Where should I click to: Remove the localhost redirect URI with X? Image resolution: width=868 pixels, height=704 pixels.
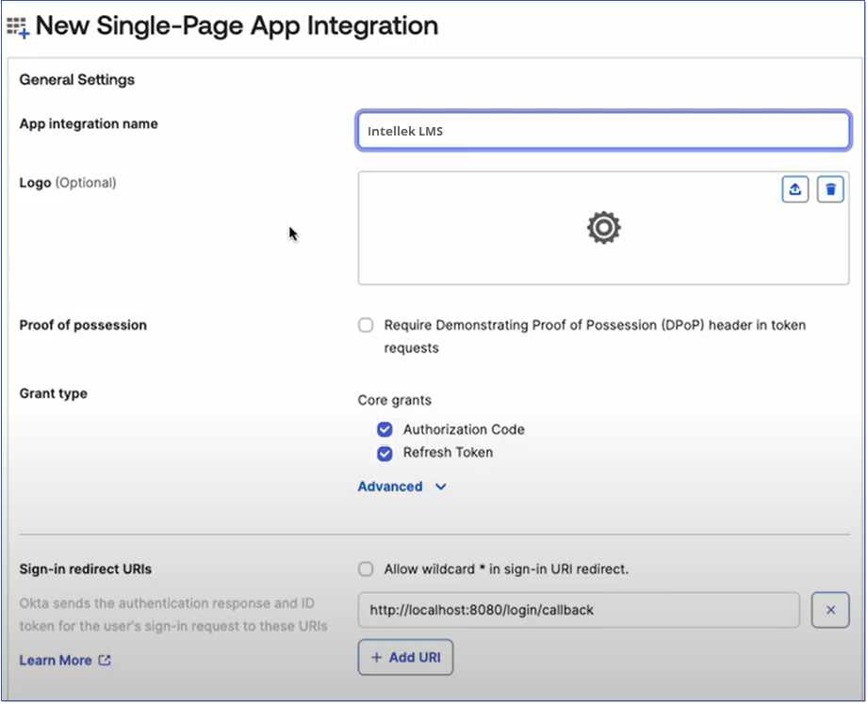coord(830,610)
